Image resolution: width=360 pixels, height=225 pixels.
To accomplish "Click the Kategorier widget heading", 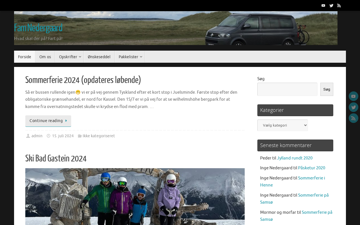I will coord(295,110).
